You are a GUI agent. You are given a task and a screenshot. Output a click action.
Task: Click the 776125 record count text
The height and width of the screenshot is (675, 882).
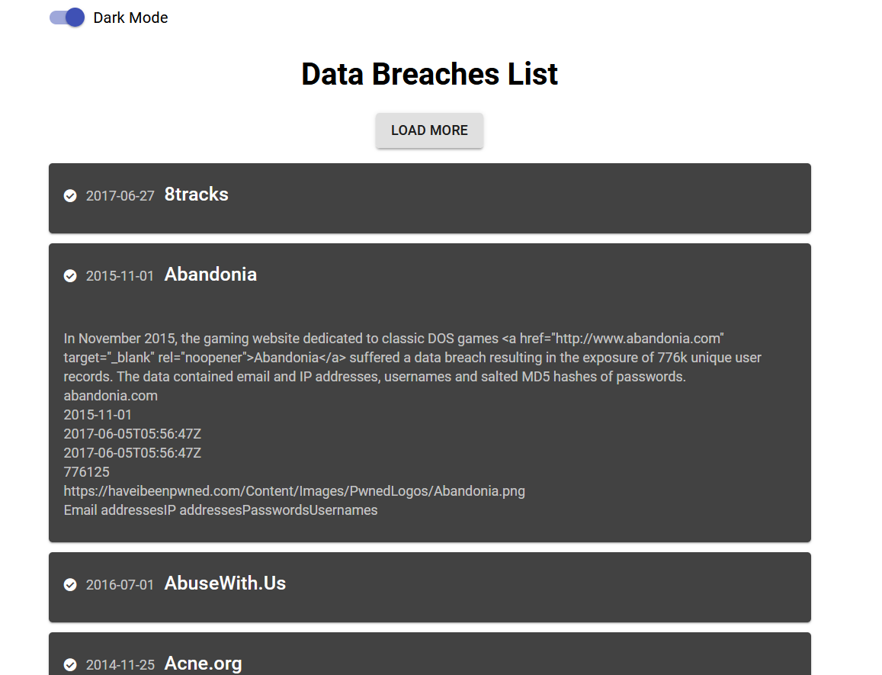click(x=87, y=471)
